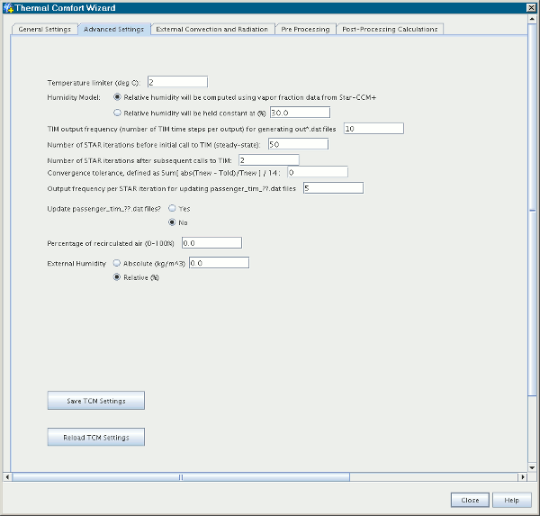
Task: Choose relative humidity held constant option
Action: (118, 113)
